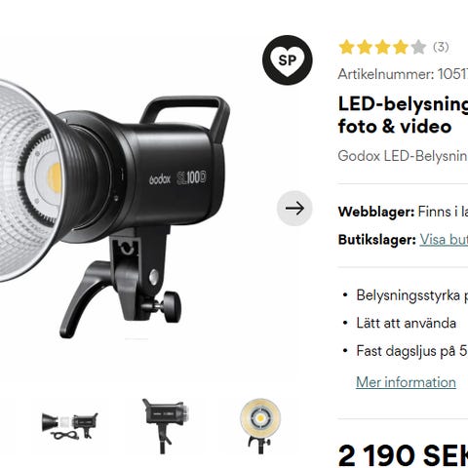Open the review count (3)
This screenshot has width=468, height=468.
(x=441, y=47)
